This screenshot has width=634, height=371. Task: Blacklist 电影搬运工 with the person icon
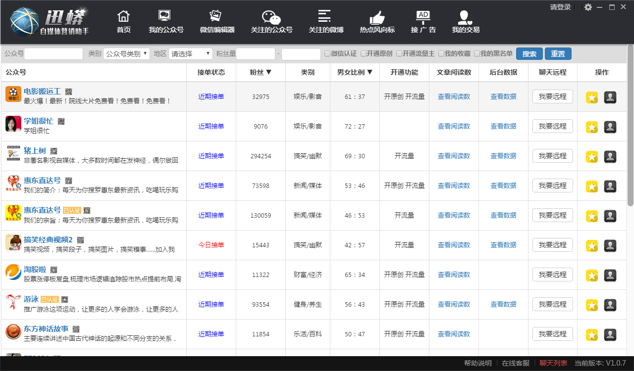[610, 97]
